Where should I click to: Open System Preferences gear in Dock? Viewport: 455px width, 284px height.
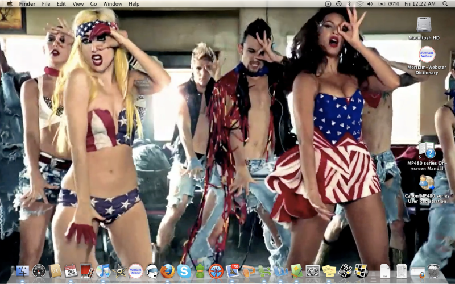coord(313,272)
